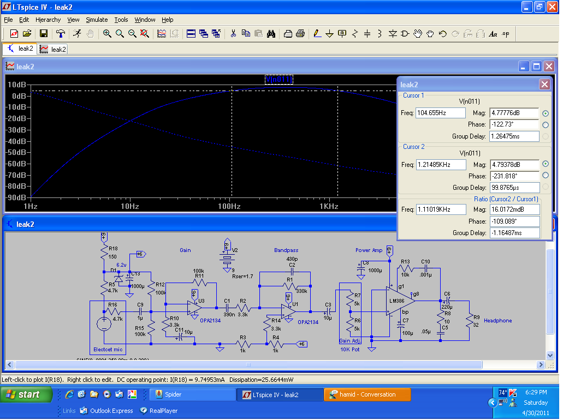The height and width of the screenshot is (420, 569).
Task: Click the Print printer icon
Action: point(300,34)
